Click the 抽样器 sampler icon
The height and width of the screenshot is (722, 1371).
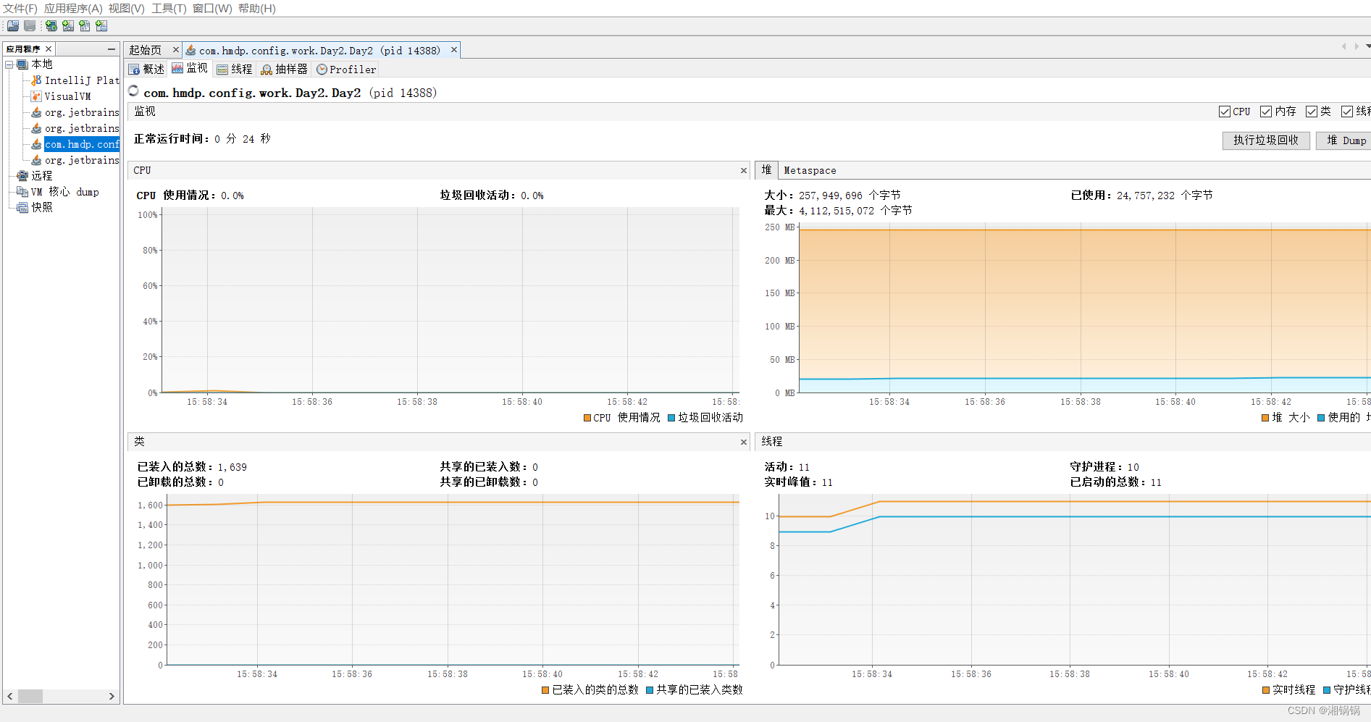pos(267,70)
